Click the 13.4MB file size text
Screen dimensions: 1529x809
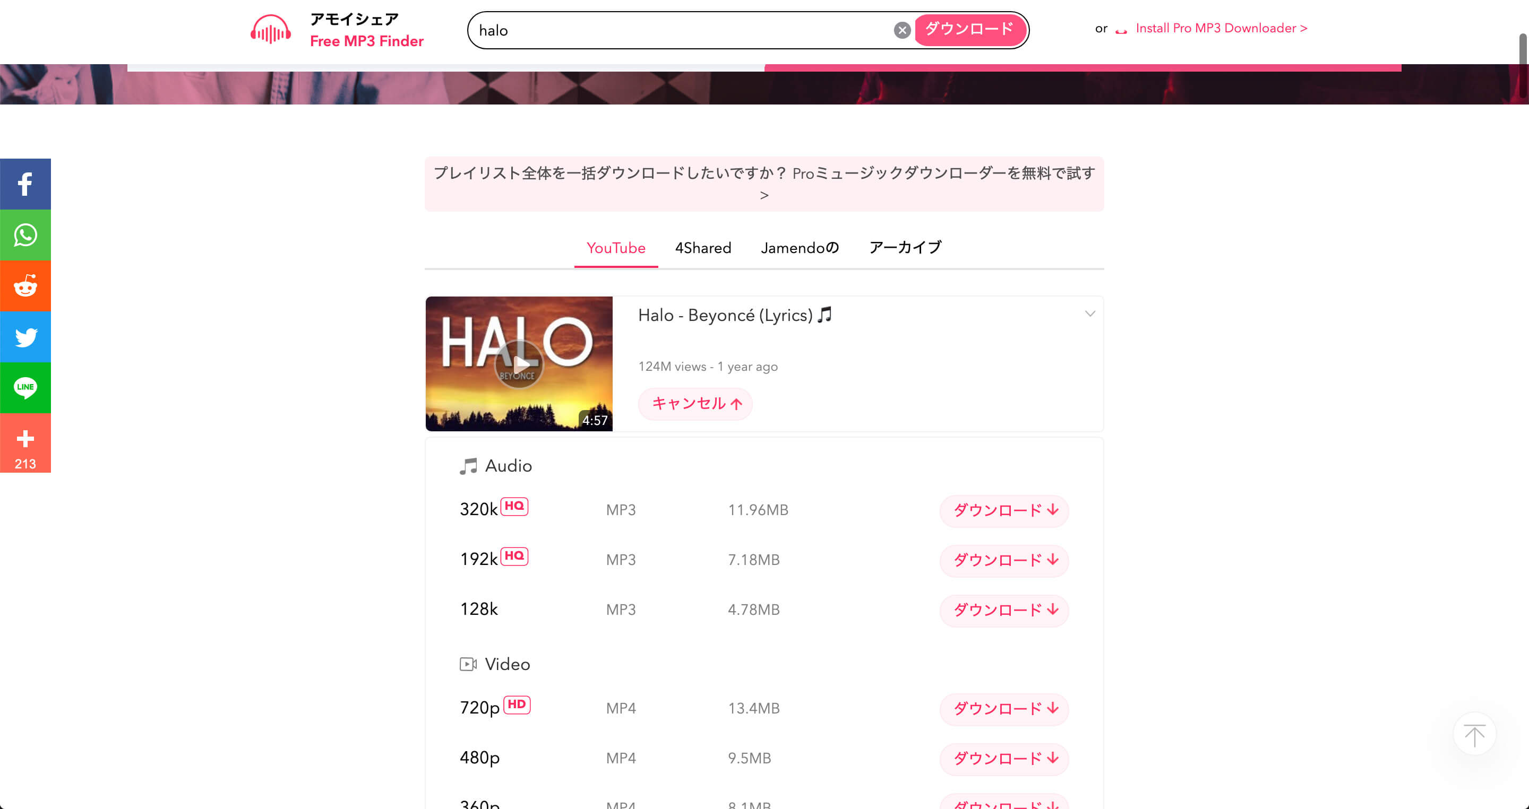pos(754,708)
